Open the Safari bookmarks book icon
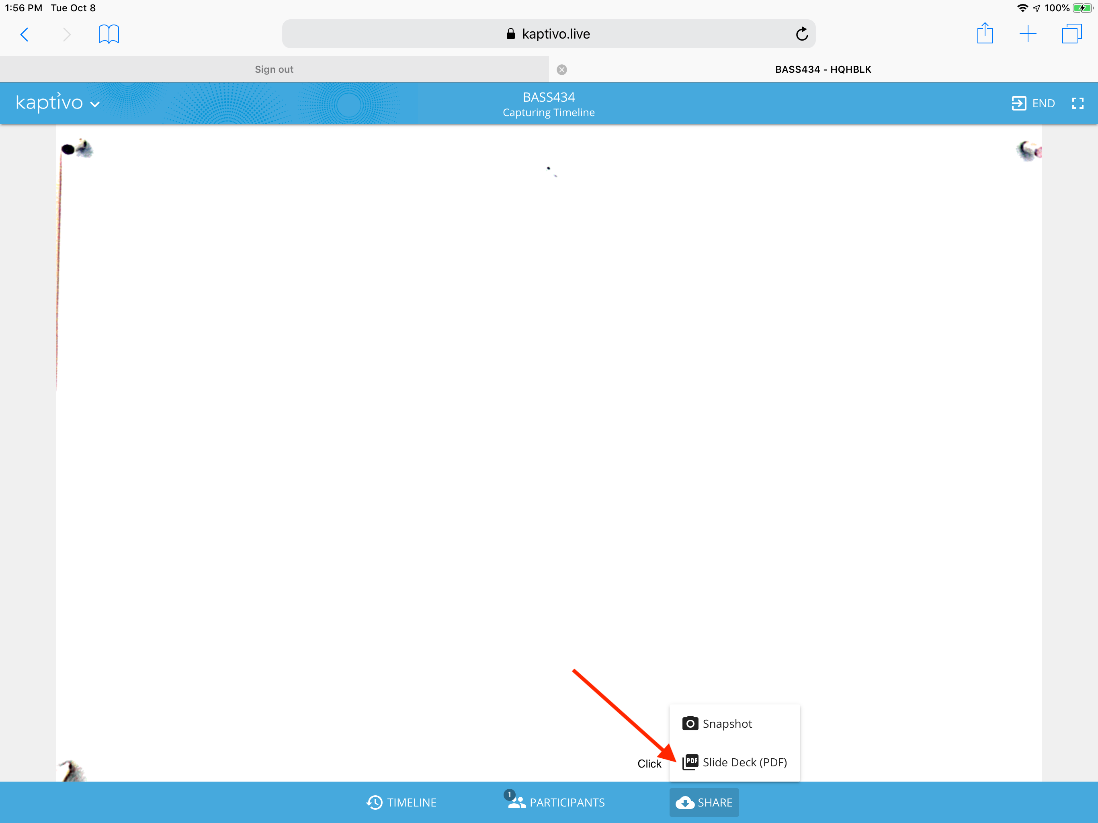Screen dimensions: 1098x823 pos(109,34)
